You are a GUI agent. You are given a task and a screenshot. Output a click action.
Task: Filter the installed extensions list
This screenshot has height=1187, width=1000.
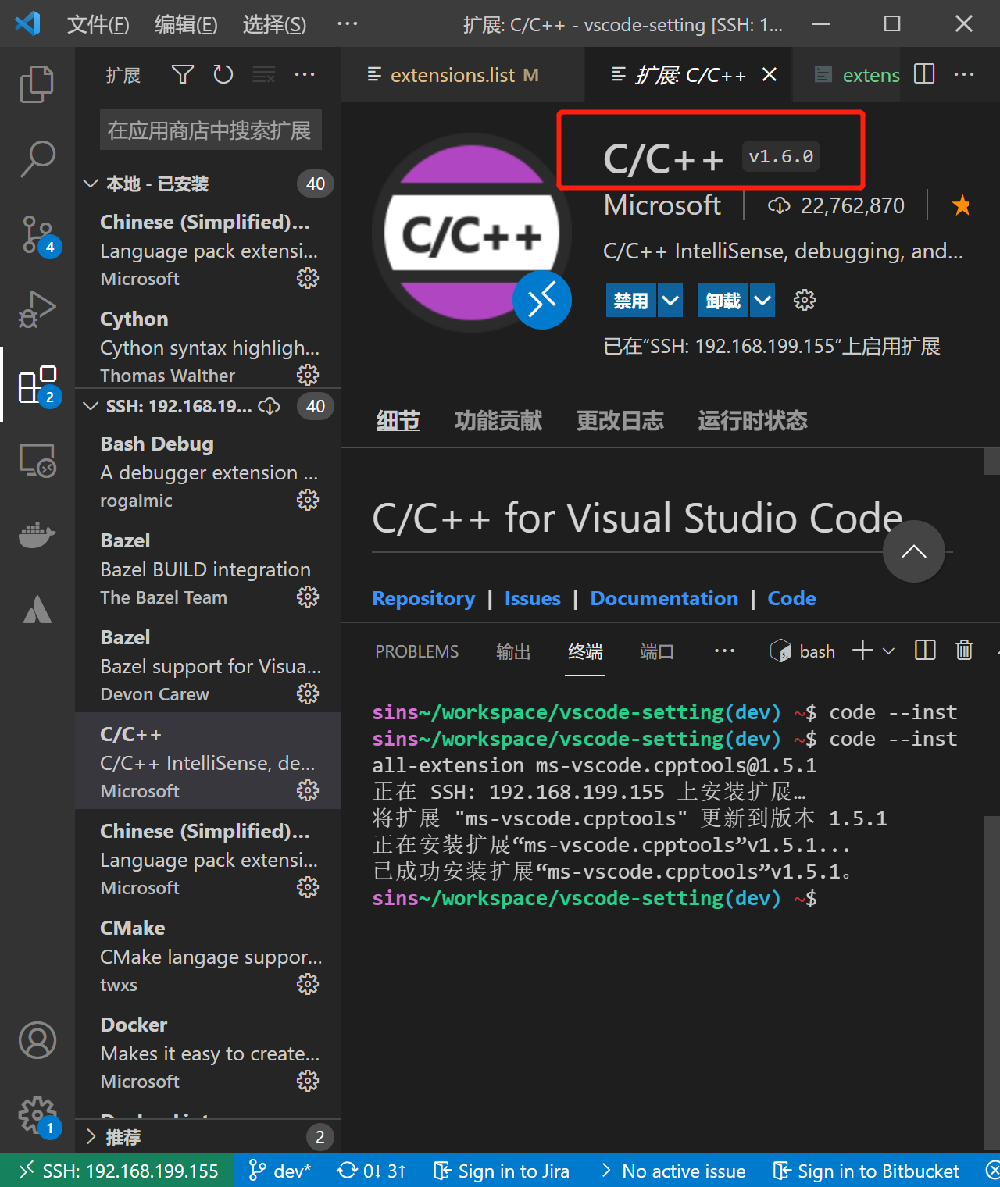click(x=182, y=74)
